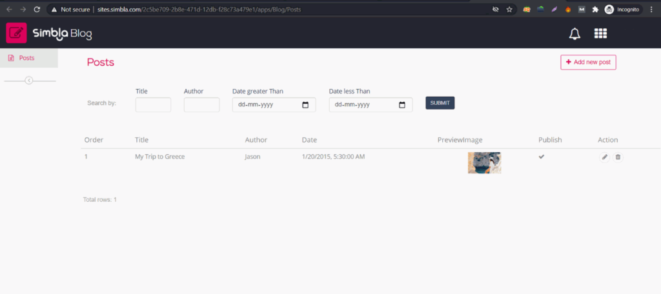Image resolution: width=661 pixels, height=294 pixels.
Task: Click the author name Jason
Action: click(x=252, y=157)
